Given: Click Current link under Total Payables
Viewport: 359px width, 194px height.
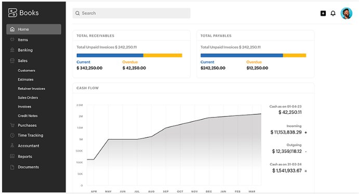Looking at the screenshot, I should point(207,62).
